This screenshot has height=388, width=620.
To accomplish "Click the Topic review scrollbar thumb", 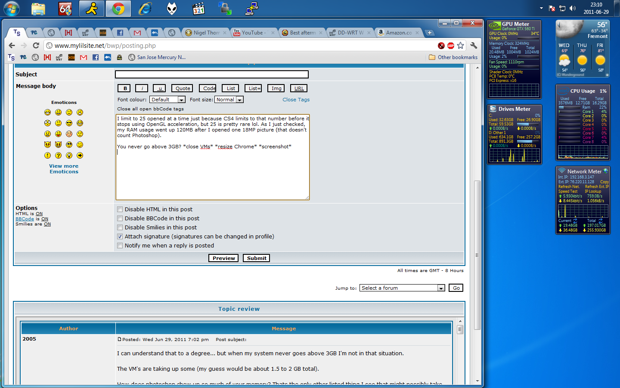I will click(x=460, y=329).
